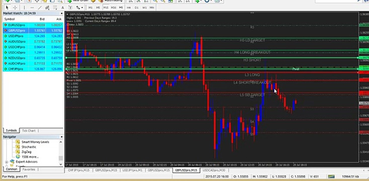
Task: Select the GBPUSDpro row in Market Watch
Action: coord(33,30)
